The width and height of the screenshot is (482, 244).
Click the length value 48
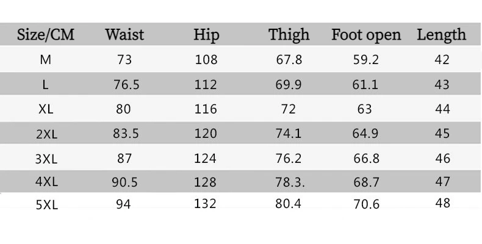[x=443, y=203]
